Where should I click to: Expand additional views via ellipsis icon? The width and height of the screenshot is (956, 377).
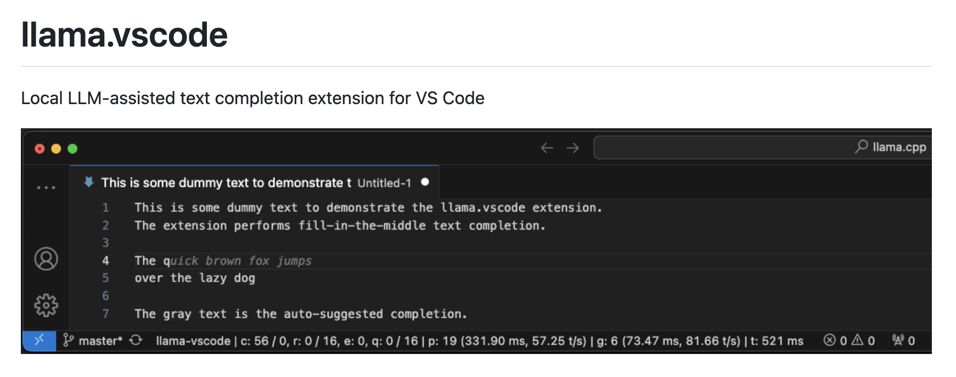click(46, 187)
